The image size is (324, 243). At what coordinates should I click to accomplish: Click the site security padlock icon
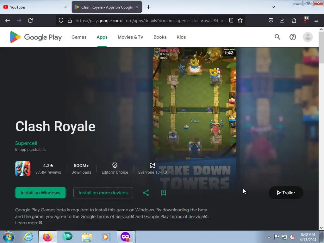[x=70, y=20]
